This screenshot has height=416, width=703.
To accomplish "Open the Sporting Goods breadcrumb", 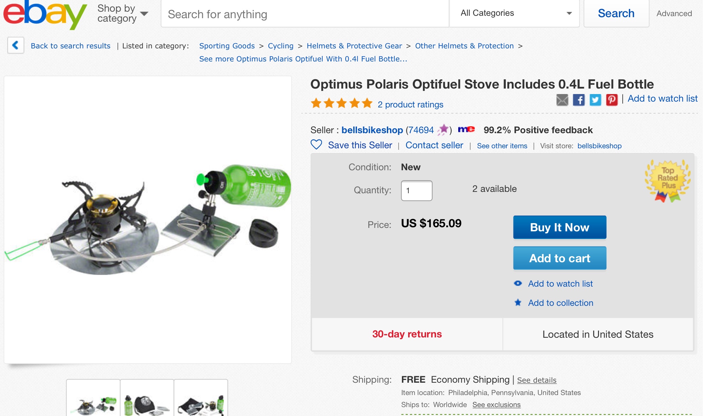I will click(227, 46).
